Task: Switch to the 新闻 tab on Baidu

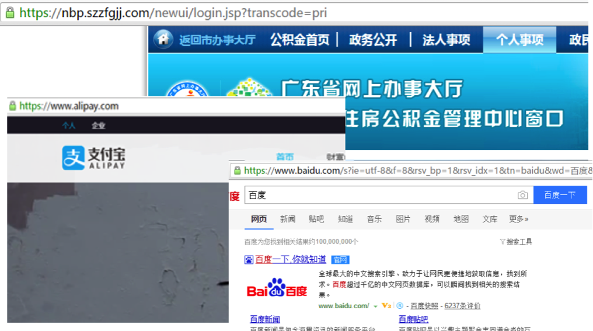Action: point(288,219)
